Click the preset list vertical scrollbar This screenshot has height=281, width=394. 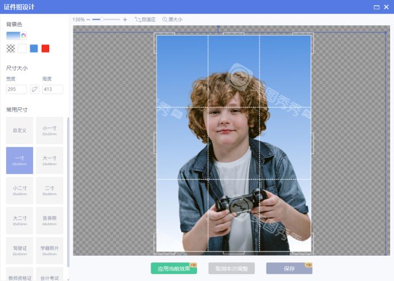pyautogui.click(x=68, y=192)
